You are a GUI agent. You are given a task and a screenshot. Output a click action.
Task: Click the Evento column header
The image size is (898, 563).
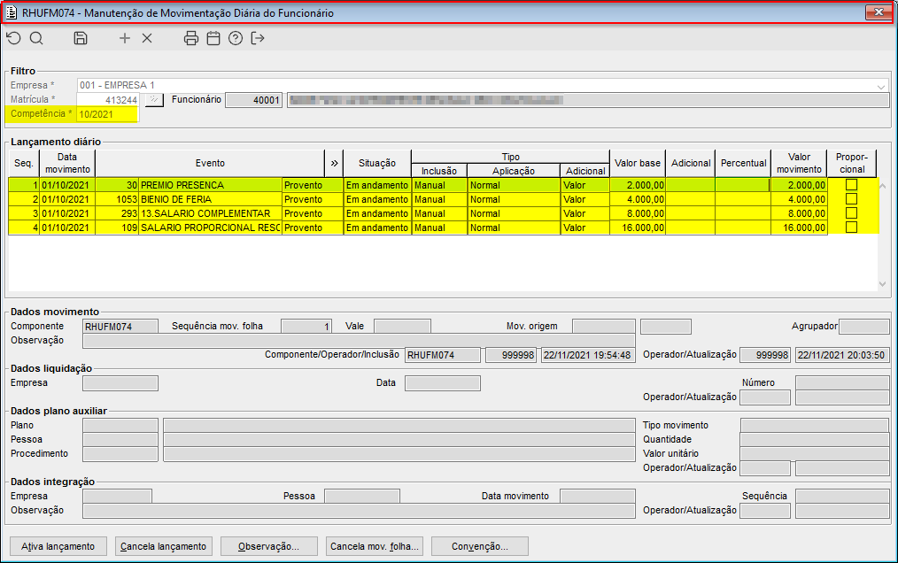tap(210, 163)
